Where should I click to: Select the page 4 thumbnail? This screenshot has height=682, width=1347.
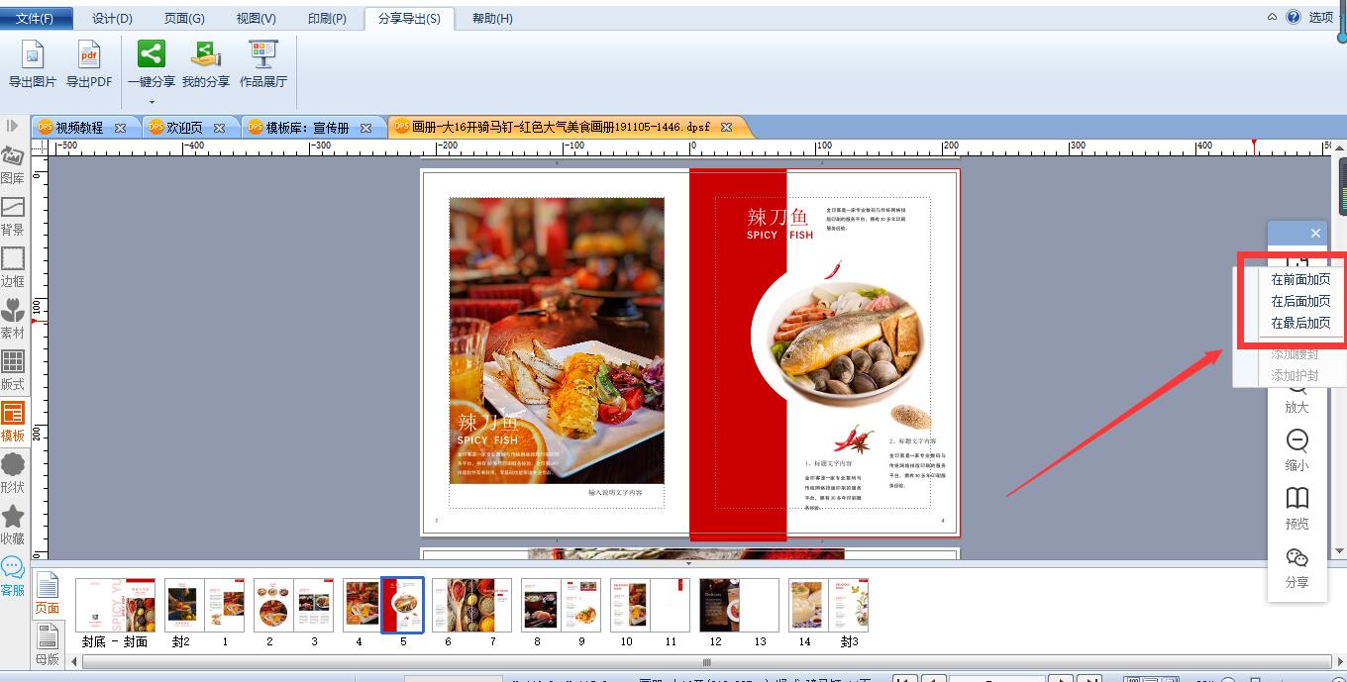click(363, 605)
